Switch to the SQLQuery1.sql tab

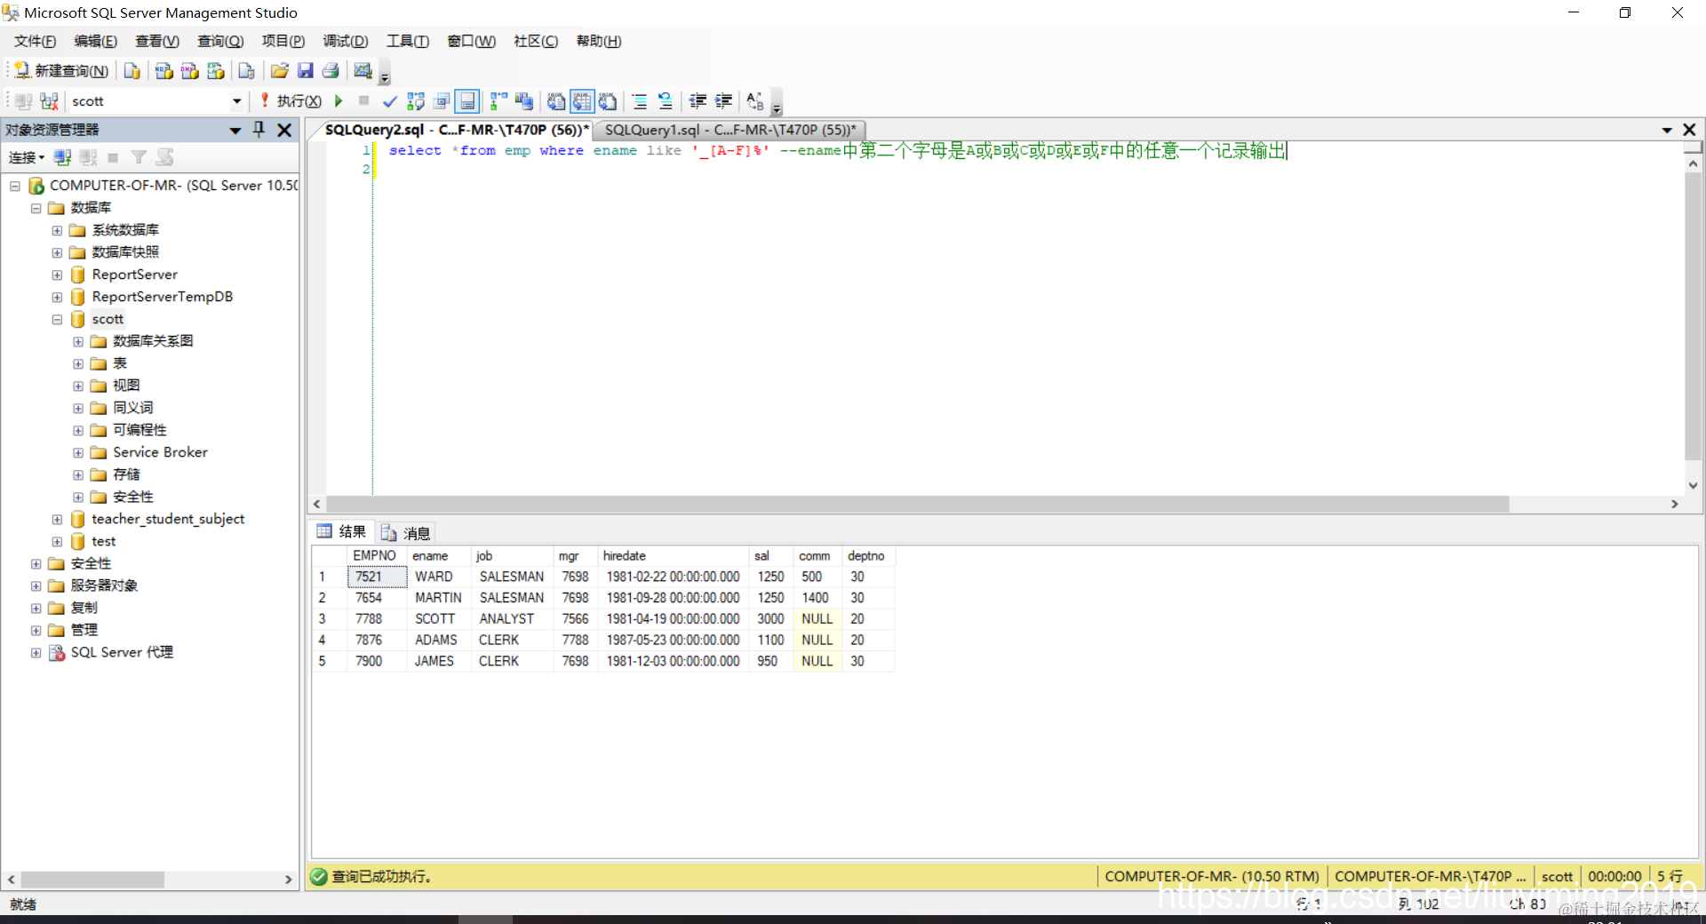pyautogui.click(x=730, y=130)
